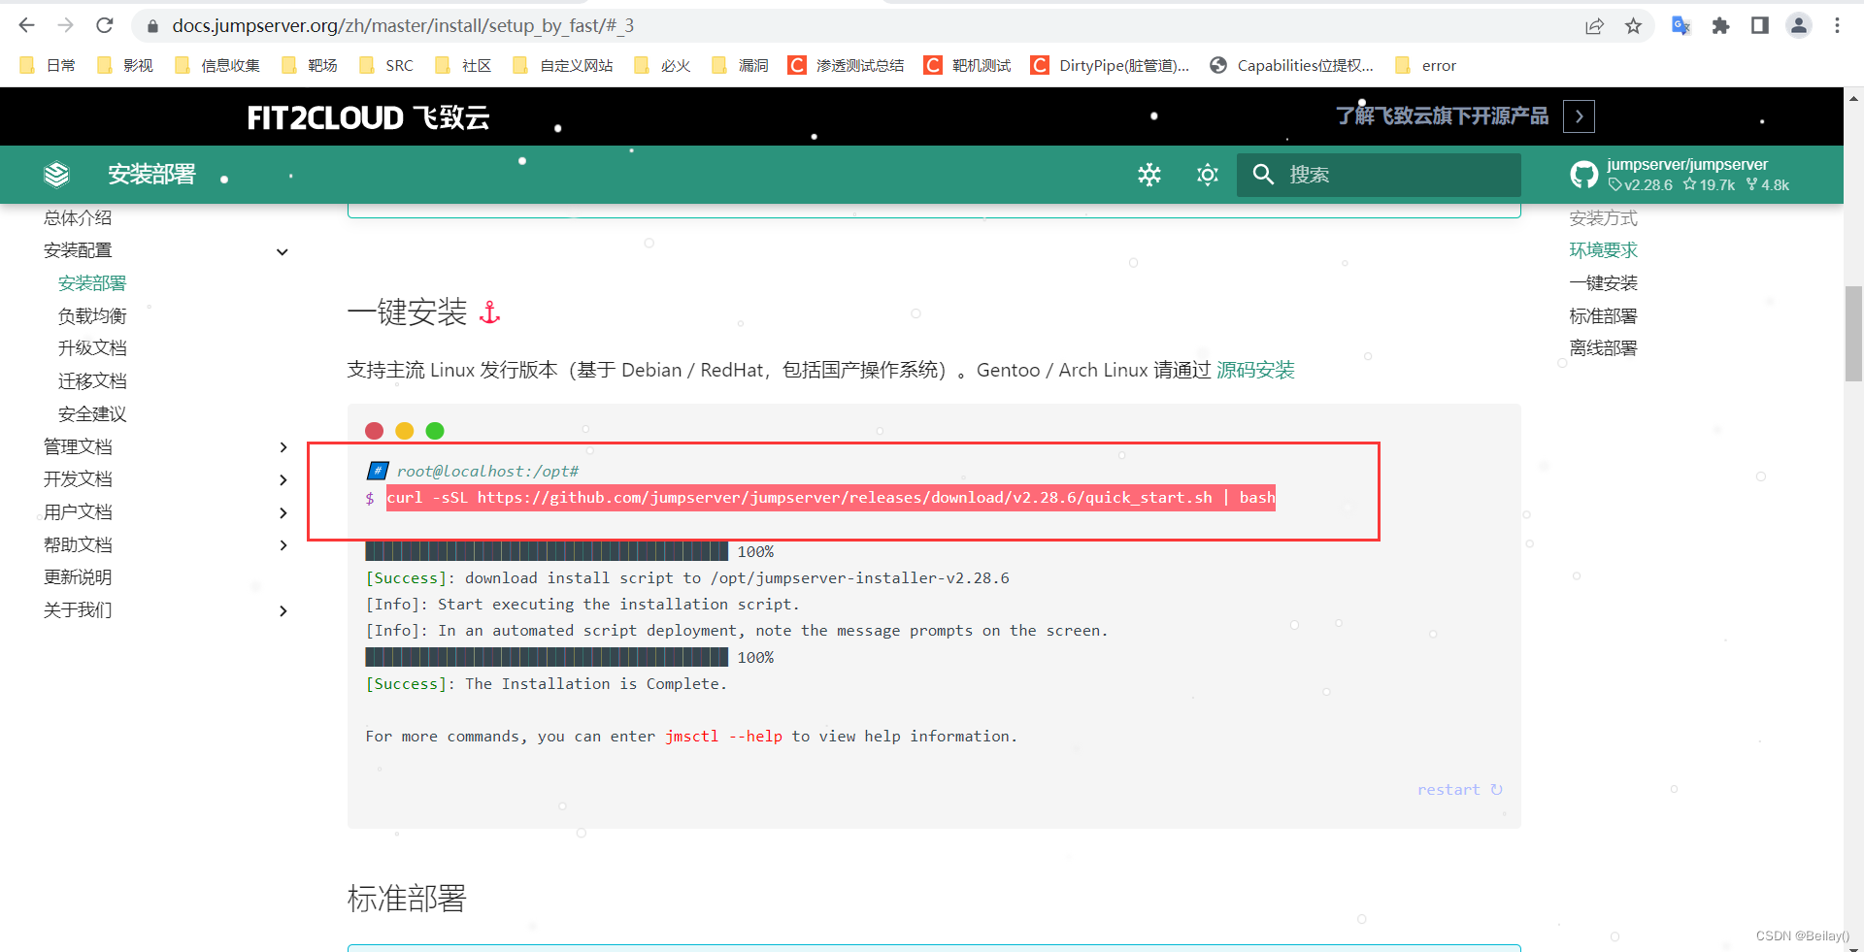1864x952 pixels.
Task: Click the 搜索 search field
Action: [1379, 175]
